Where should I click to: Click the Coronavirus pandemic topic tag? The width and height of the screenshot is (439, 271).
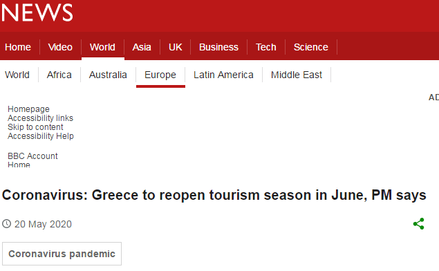click(62, 254)
